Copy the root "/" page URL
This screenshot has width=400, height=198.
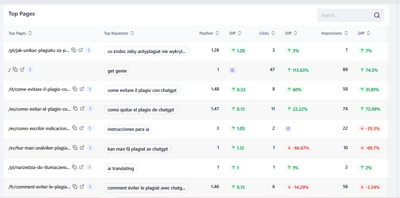(15, 69)
